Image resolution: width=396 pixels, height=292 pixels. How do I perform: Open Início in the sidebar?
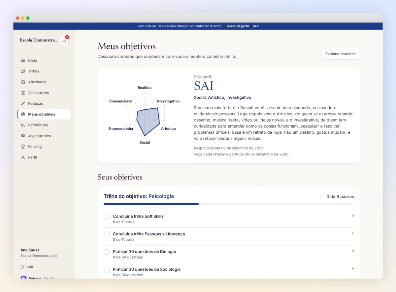44,61
